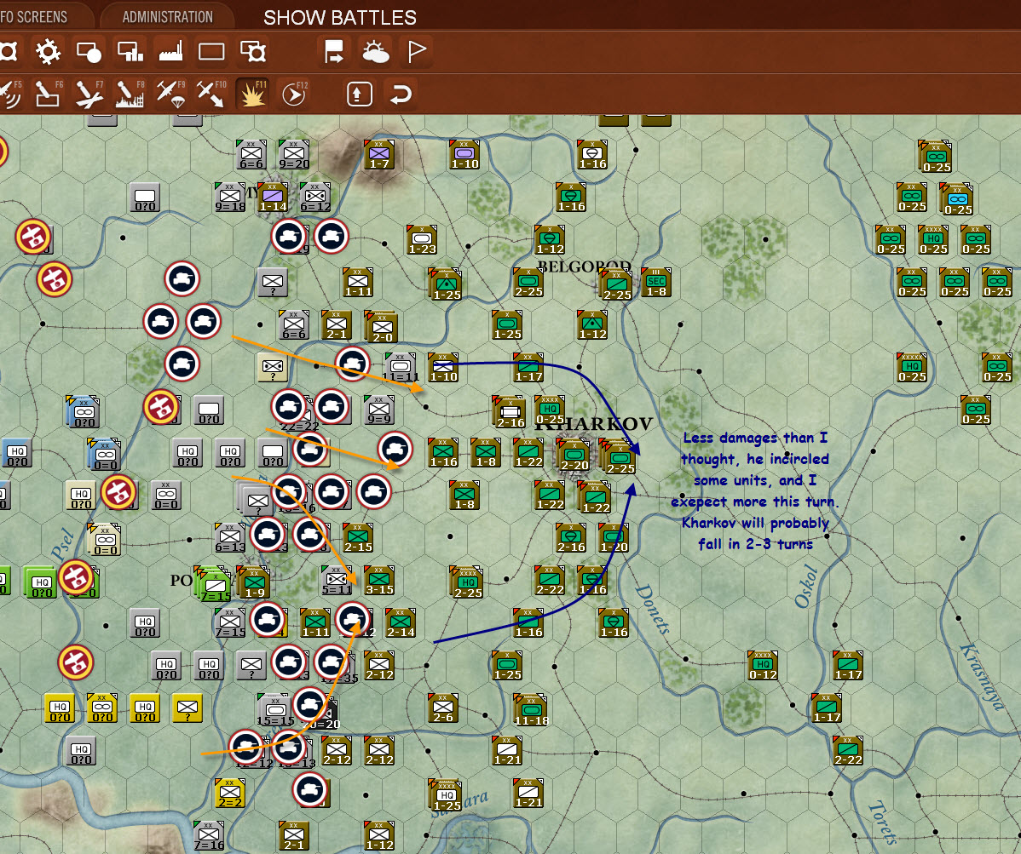This screenshot has height=854, width=1021.
Task: Toggle the F11 show battles icon
Action: pos(252,95)
